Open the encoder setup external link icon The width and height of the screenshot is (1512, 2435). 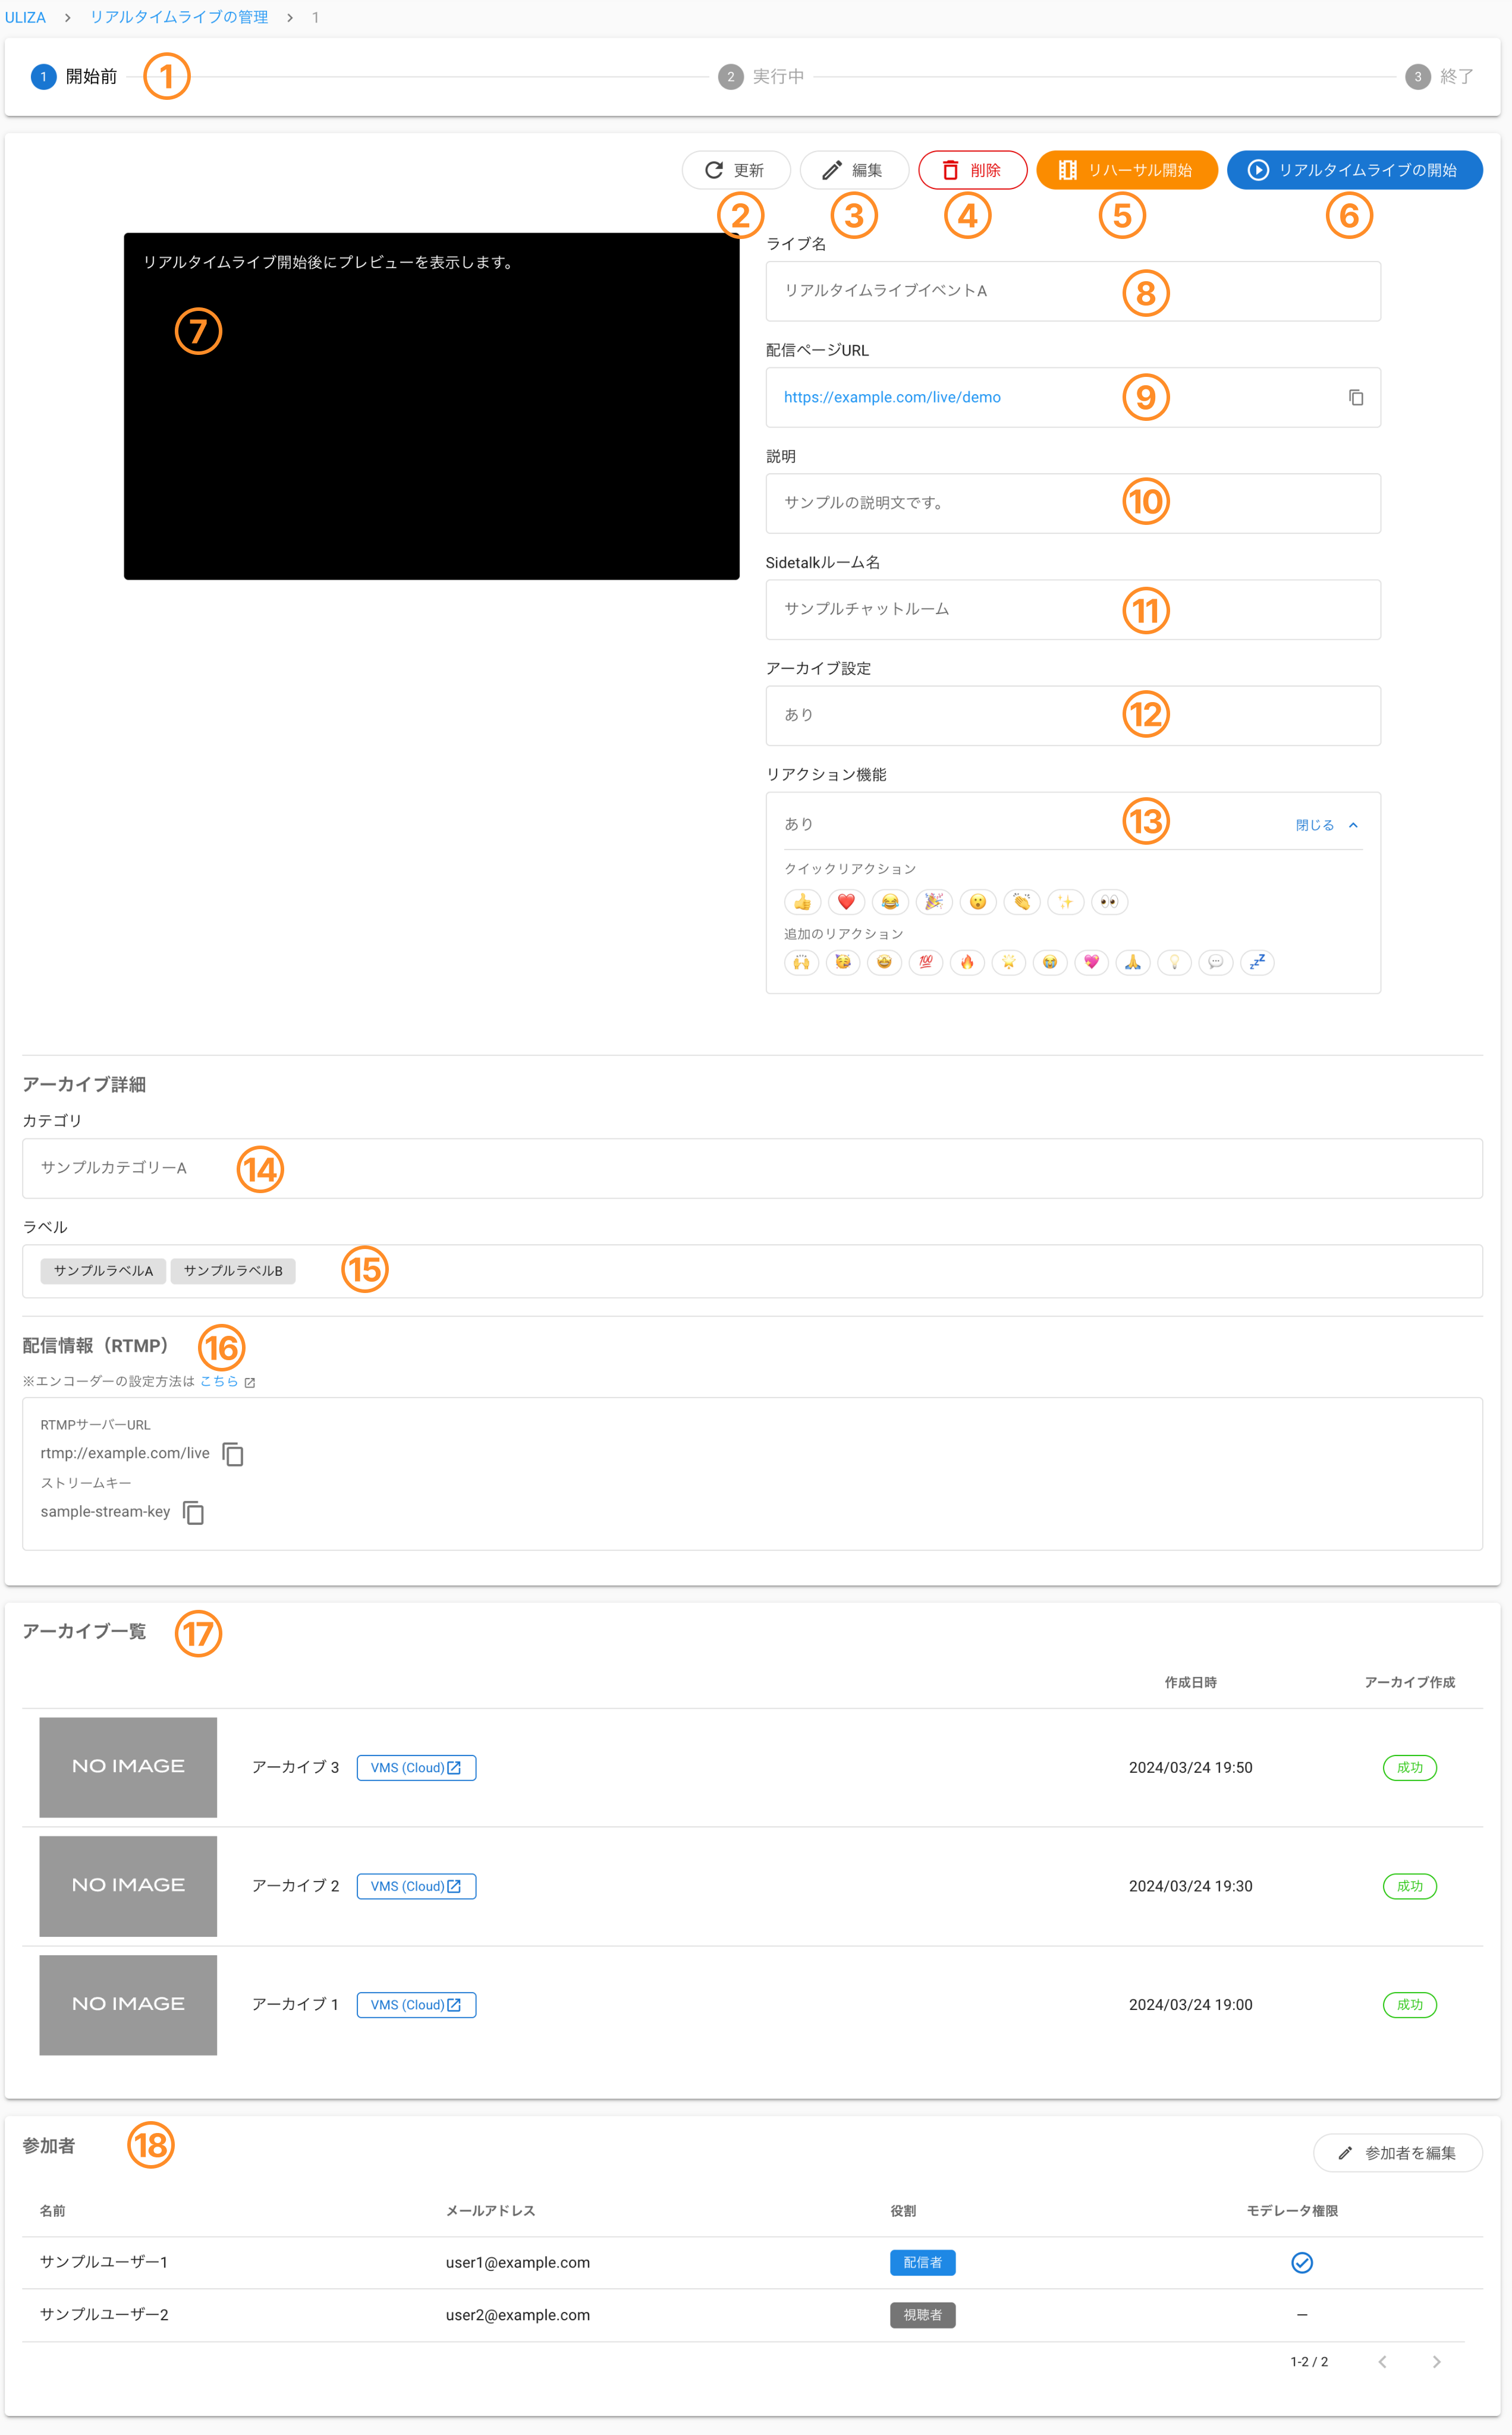point(250,1382)
